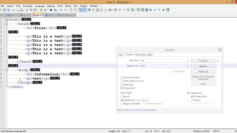Switch to the Find in Files tab
The height and width of the screenshot is (133, 237).
coord(140,55)
